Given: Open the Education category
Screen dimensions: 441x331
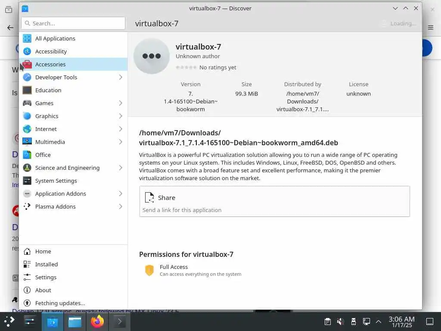Looking at the screenshot, I should [73, 90].
